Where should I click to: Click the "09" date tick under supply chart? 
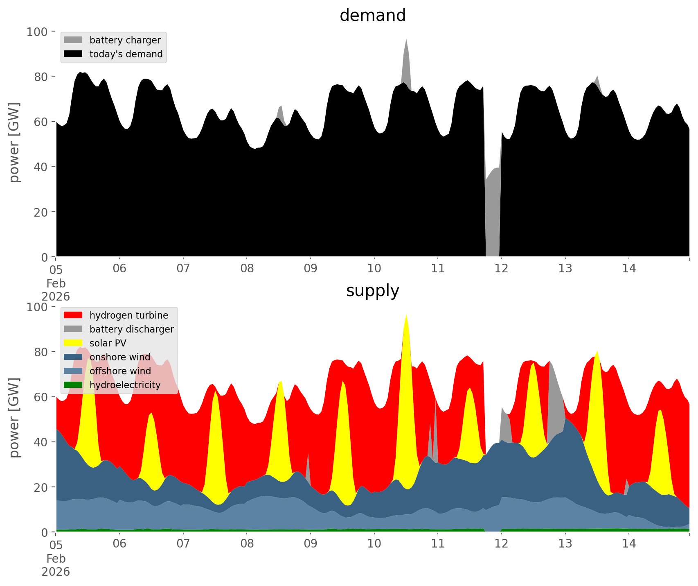311,544
